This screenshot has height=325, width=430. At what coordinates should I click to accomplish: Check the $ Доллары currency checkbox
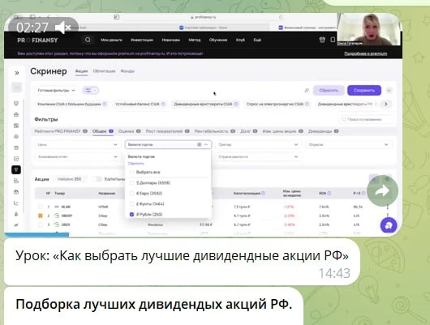coord(131,183)
